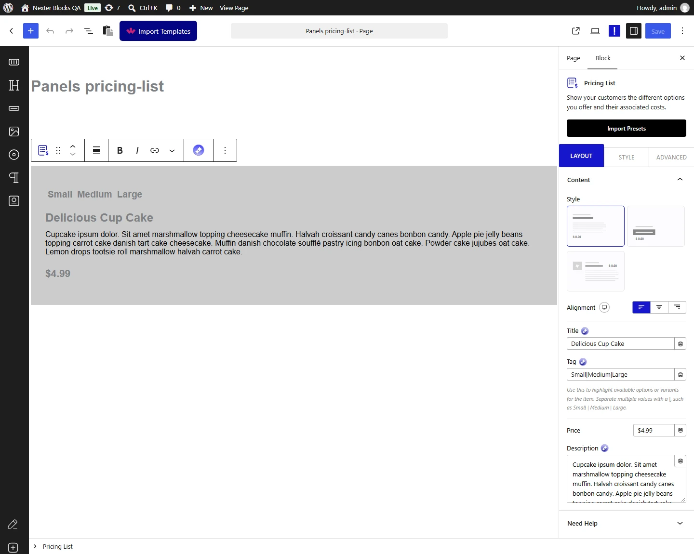Click the paste clipboard icon in top toolbar
This screenshot has width=694, height=554.
(x=108, y=31)
